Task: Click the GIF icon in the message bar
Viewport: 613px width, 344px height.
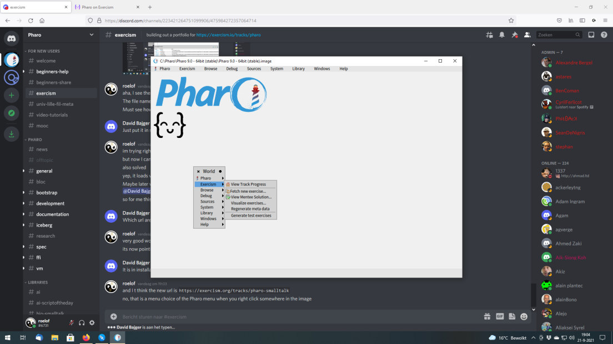Action: pyautogui.click(x=499, y=316)
